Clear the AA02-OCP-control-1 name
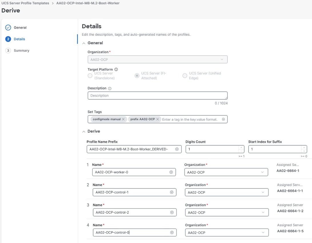The image size is (312, 243). (x=172, y=192)
